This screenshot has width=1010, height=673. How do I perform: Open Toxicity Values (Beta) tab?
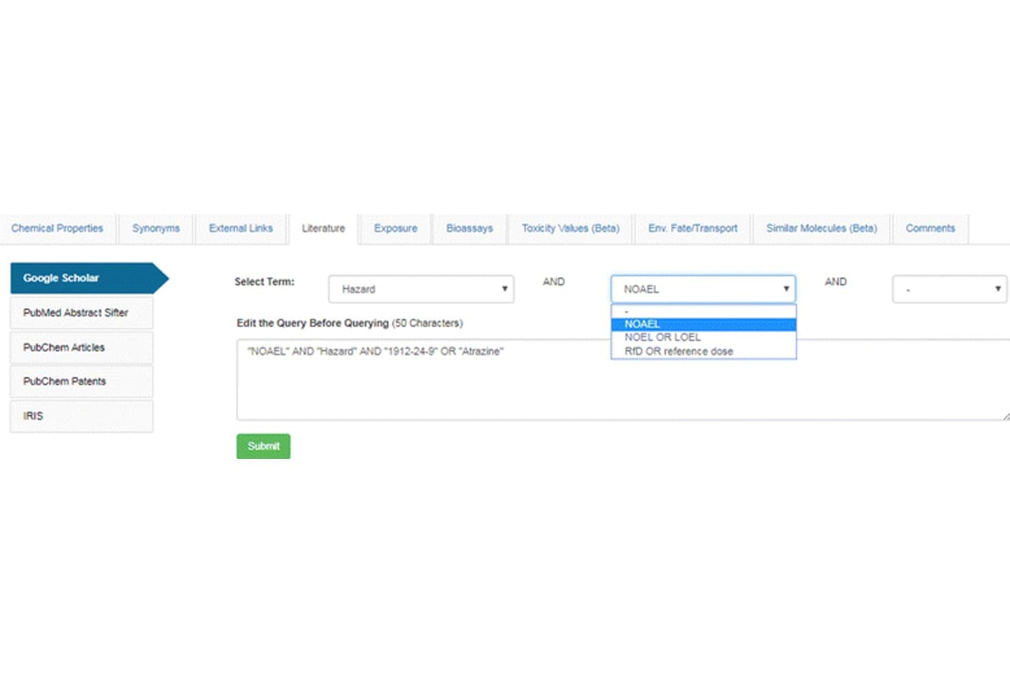pos(571,228)
